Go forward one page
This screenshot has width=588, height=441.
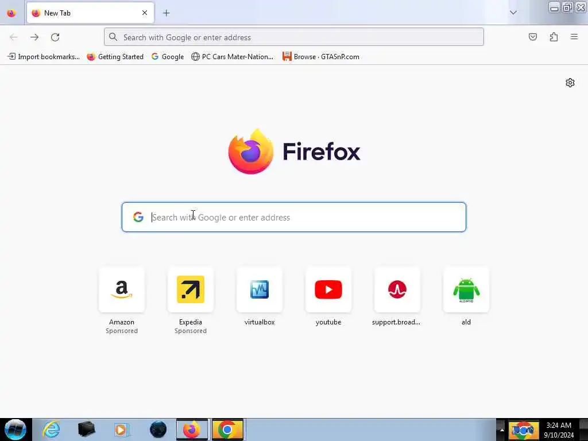point(34,37)
